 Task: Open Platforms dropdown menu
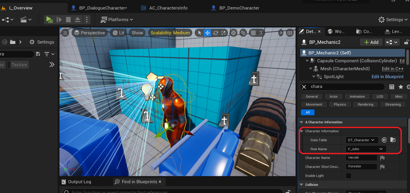[x=117, y=20]
